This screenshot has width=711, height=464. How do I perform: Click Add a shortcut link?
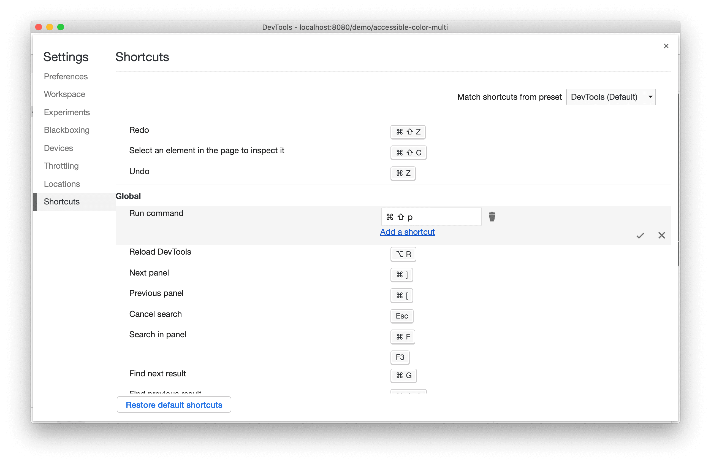click(x=407, y=232)
